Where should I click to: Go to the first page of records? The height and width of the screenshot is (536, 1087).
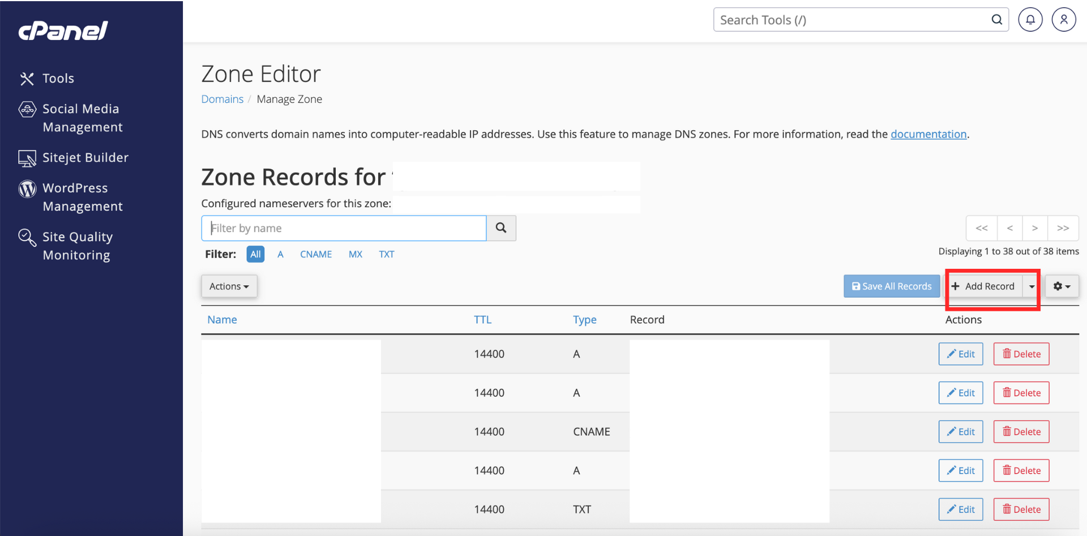pos(982,228)
